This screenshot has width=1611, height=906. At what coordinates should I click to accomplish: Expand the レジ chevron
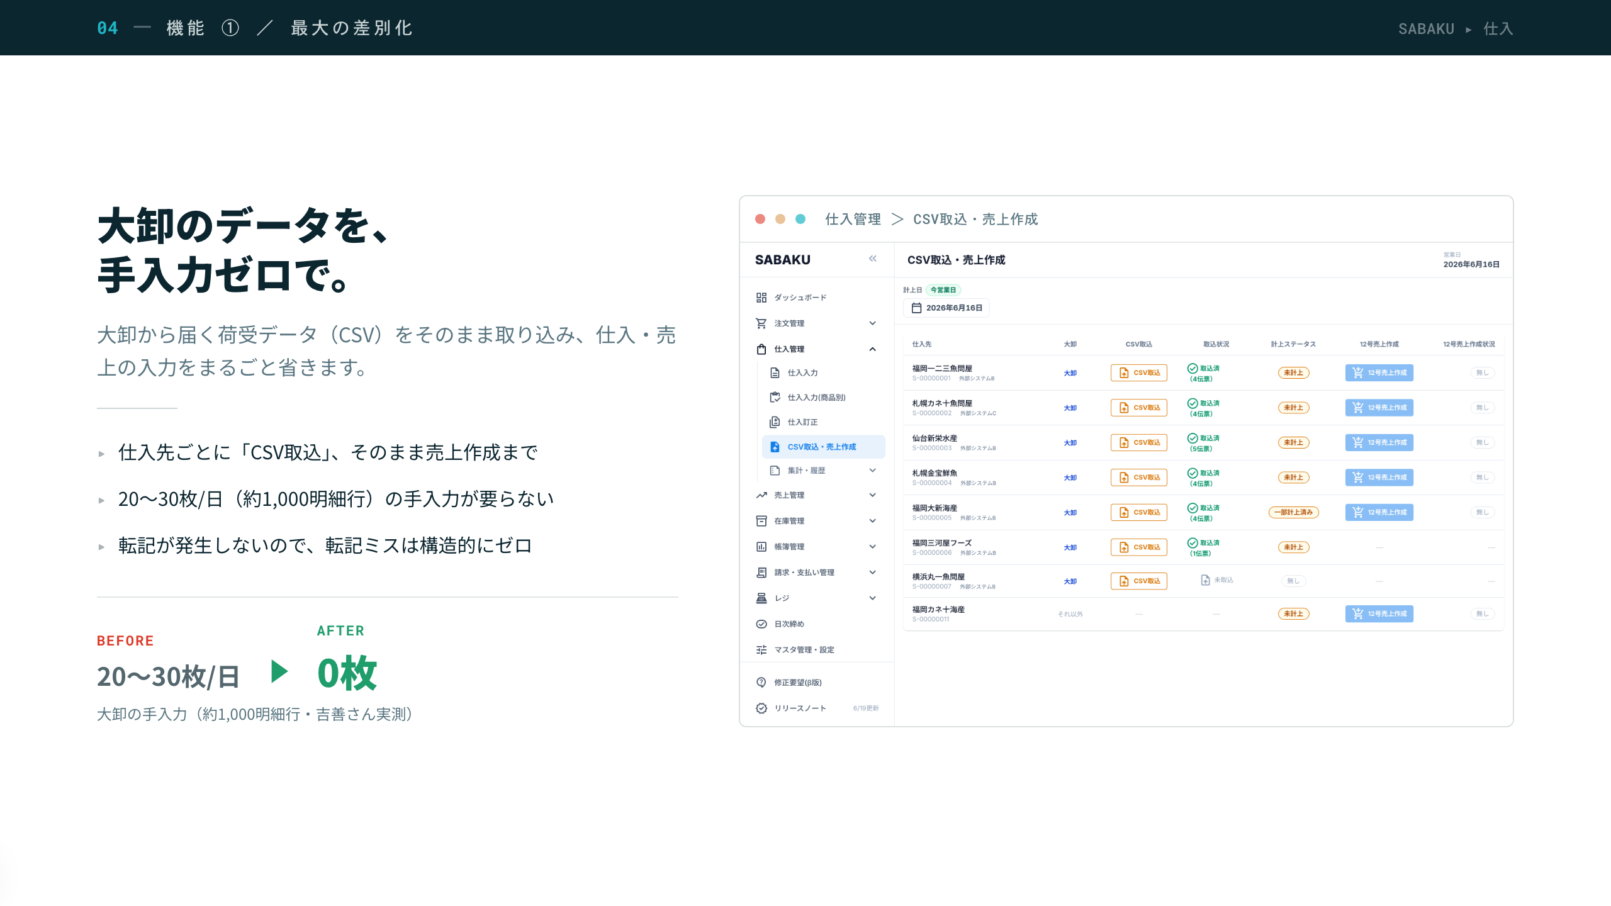click(x=873, y=598)
